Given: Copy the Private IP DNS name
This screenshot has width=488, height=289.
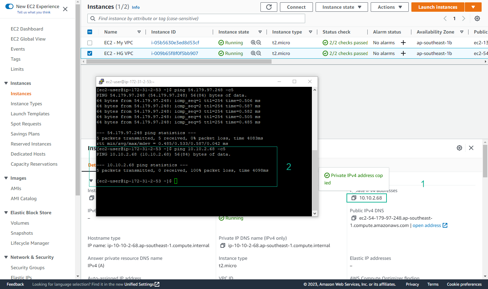Looking at the screenshot, I should [222, 245].
